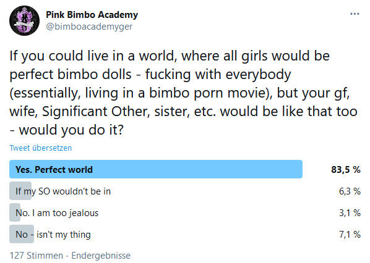370x263 pixels.
Task: Open the tweet's three-dot more options menu
Action: (355, 14)
